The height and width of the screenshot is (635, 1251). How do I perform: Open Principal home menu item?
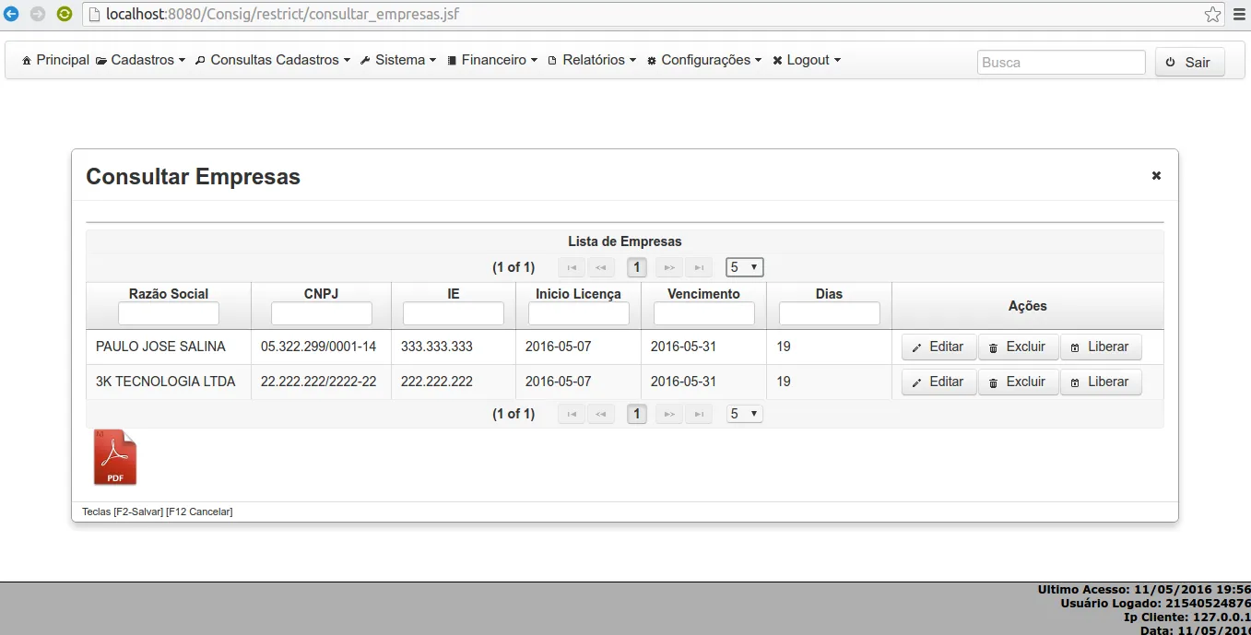[x=55, y=60]
